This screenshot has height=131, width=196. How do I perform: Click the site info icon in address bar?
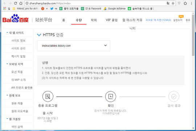[x=27, y=3]
